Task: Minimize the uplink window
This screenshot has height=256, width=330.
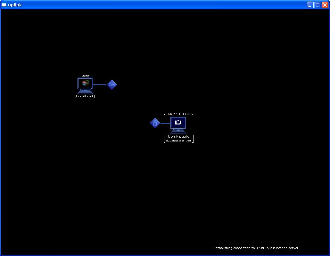Action: point(310,5)
